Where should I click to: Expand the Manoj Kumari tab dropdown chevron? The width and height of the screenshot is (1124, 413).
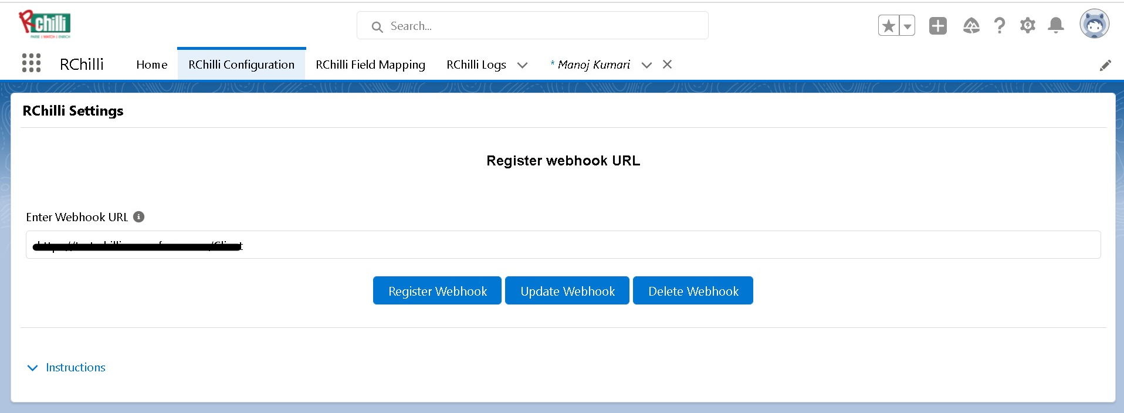[x=646, y=65]
